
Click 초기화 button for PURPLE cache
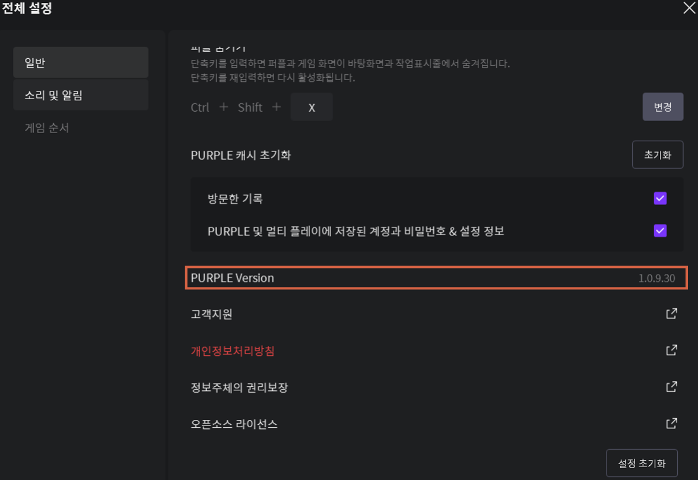pyautogui.click(x=658, y=154)
